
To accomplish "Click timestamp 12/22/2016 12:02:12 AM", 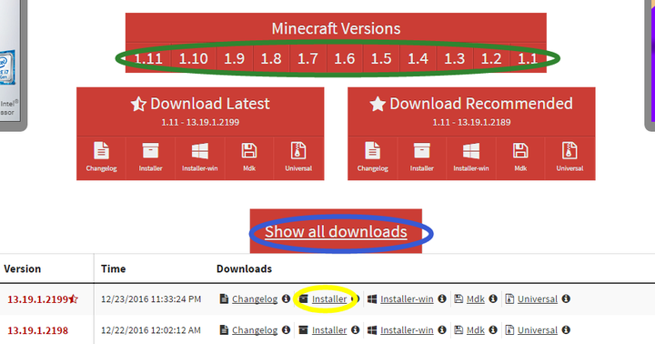I will tap(151, 330).
